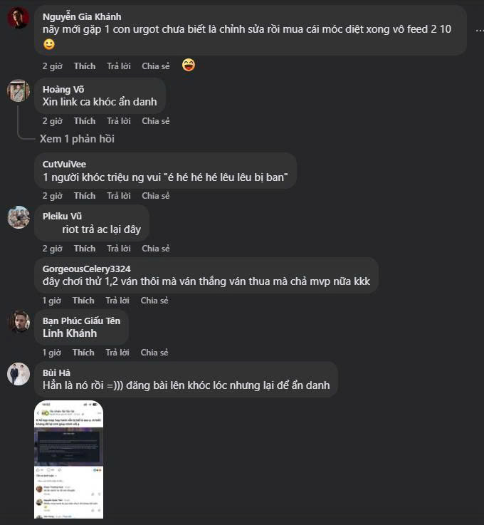Image resolution: width=484 pixels, height=525 pixels.
Task: Open CutVuiVee's profile name link
Action: 64,164
